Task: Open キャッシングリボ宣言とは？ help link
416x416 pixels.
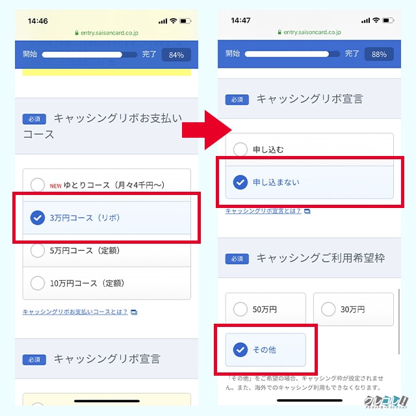Action: click(x=263, y=211)
